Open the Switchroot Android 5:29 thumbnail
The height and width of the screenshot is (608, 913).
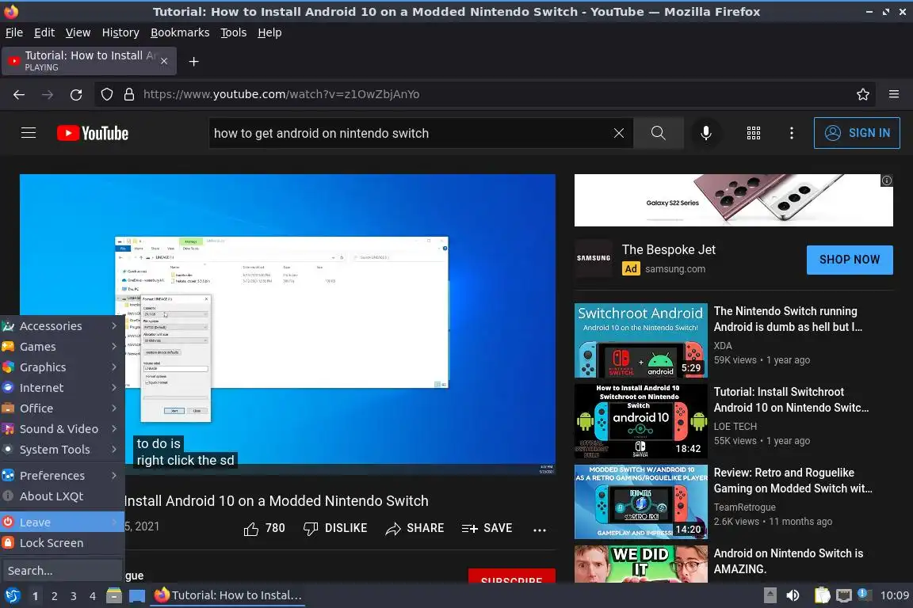point(641,340)
